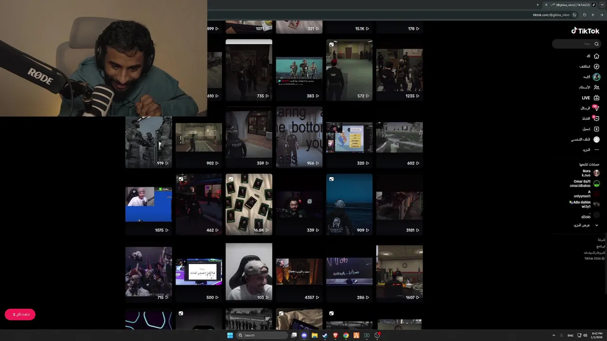
Task: Open Nora k.nv6 account
Action: (590, 173)
